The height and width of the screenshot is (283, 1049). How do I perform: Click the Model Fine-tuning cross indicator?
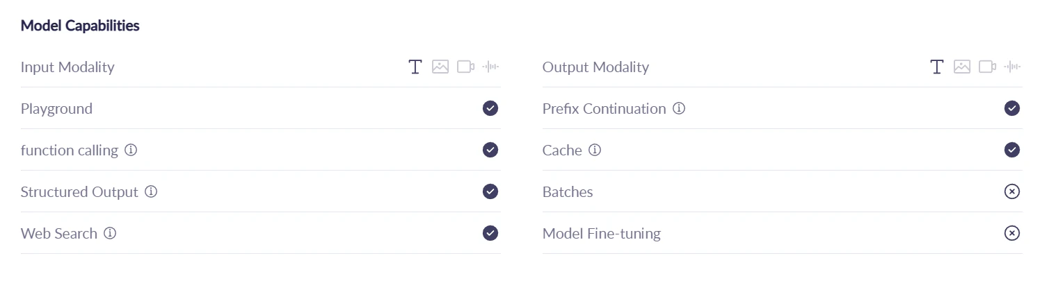1012,233
